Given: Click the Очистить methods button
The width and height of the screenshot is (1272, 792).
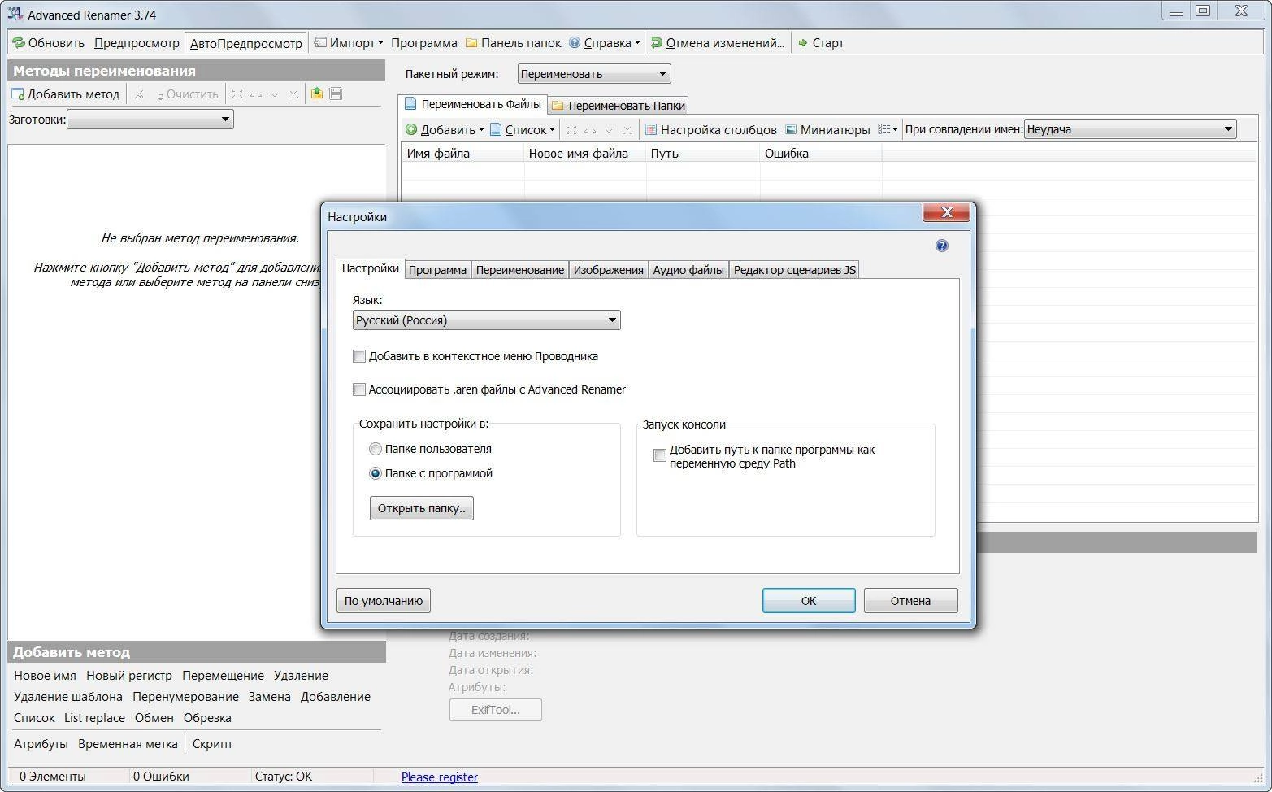Looking at the screenshot, I should (x=187, y=94).
